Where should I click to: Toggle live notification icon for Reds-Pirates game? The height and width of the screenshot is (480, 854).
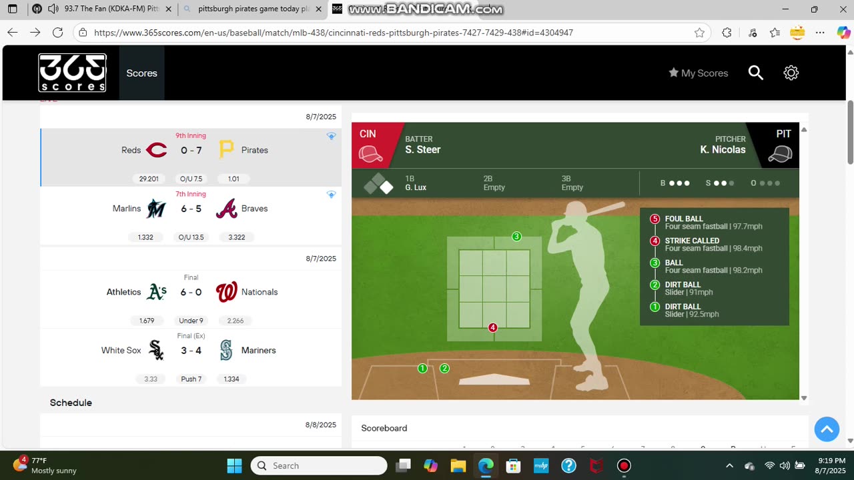[331, 136]
